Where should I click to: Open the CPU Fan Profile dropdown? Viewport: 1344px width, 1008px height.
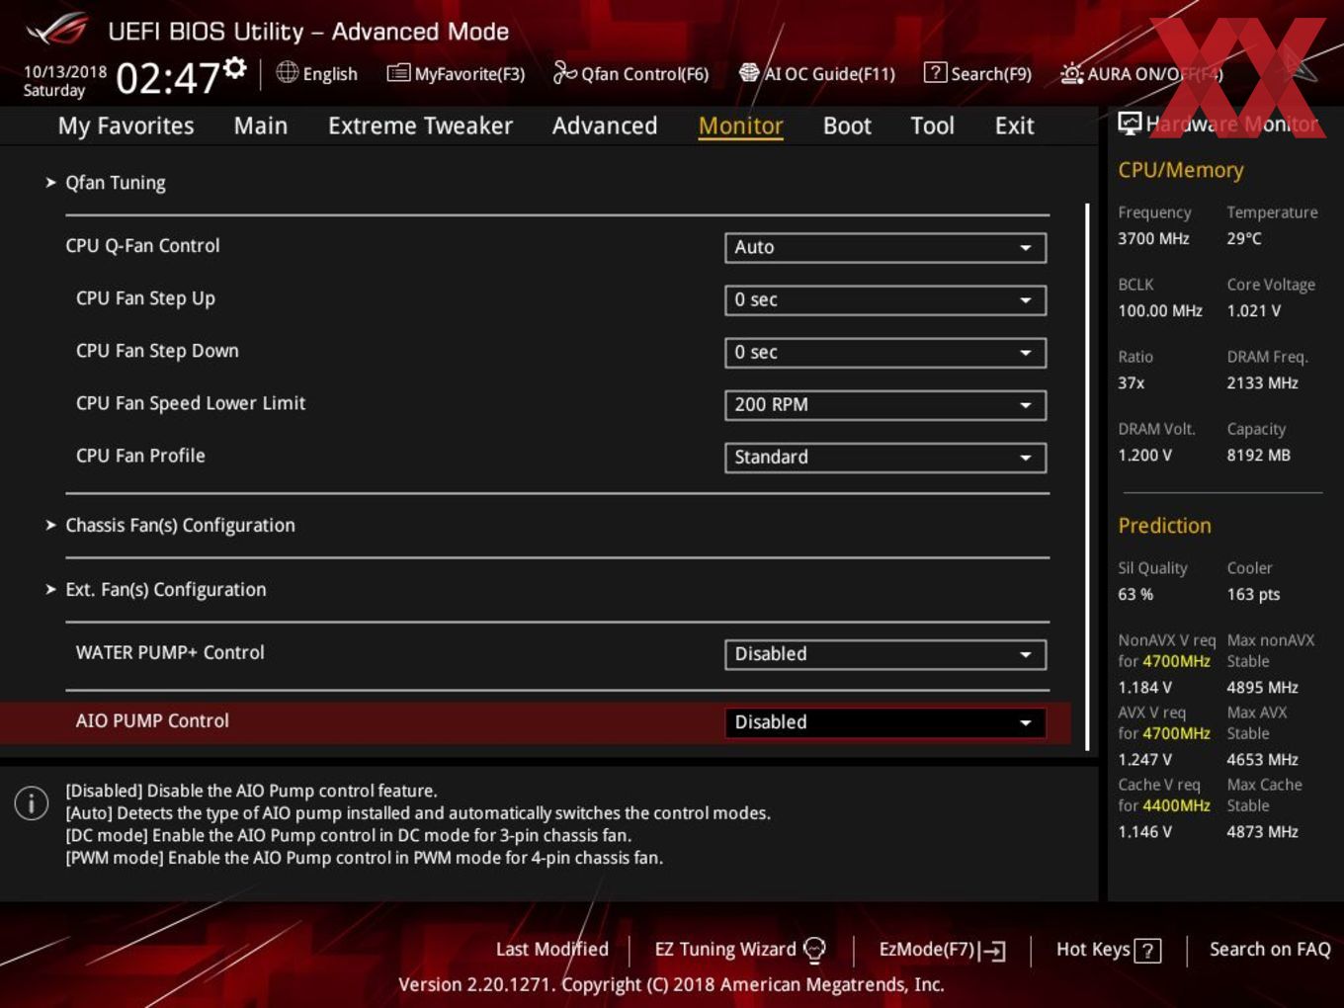[x=885, y=457]
